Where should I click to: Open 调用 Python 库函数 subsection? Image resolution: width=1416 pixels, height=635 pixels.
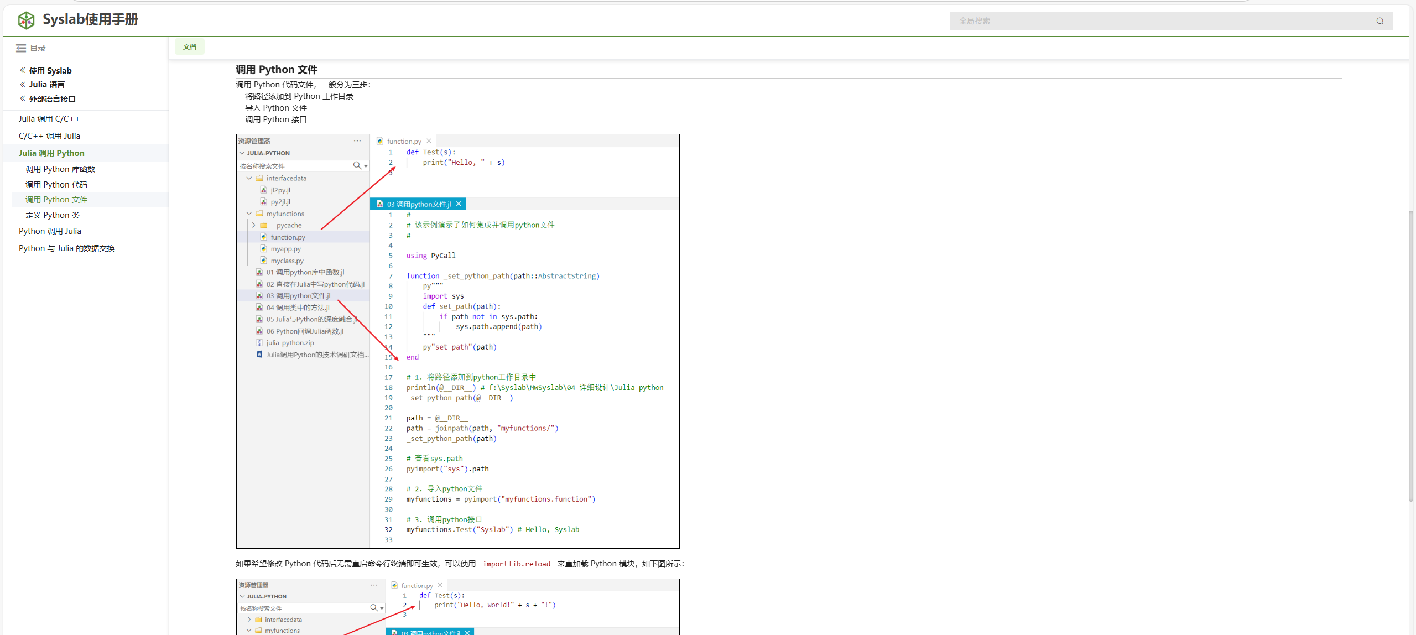point(60,169)
